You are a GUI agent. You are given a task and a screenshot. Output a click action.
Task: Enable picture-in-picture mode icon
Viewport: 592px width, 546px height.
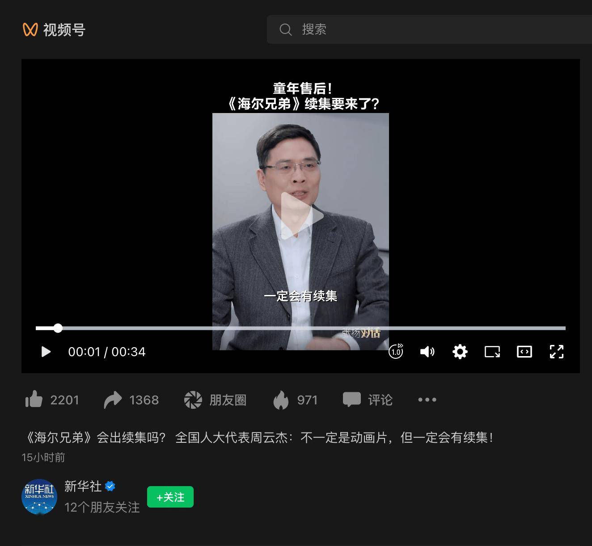tap(492, 352)
